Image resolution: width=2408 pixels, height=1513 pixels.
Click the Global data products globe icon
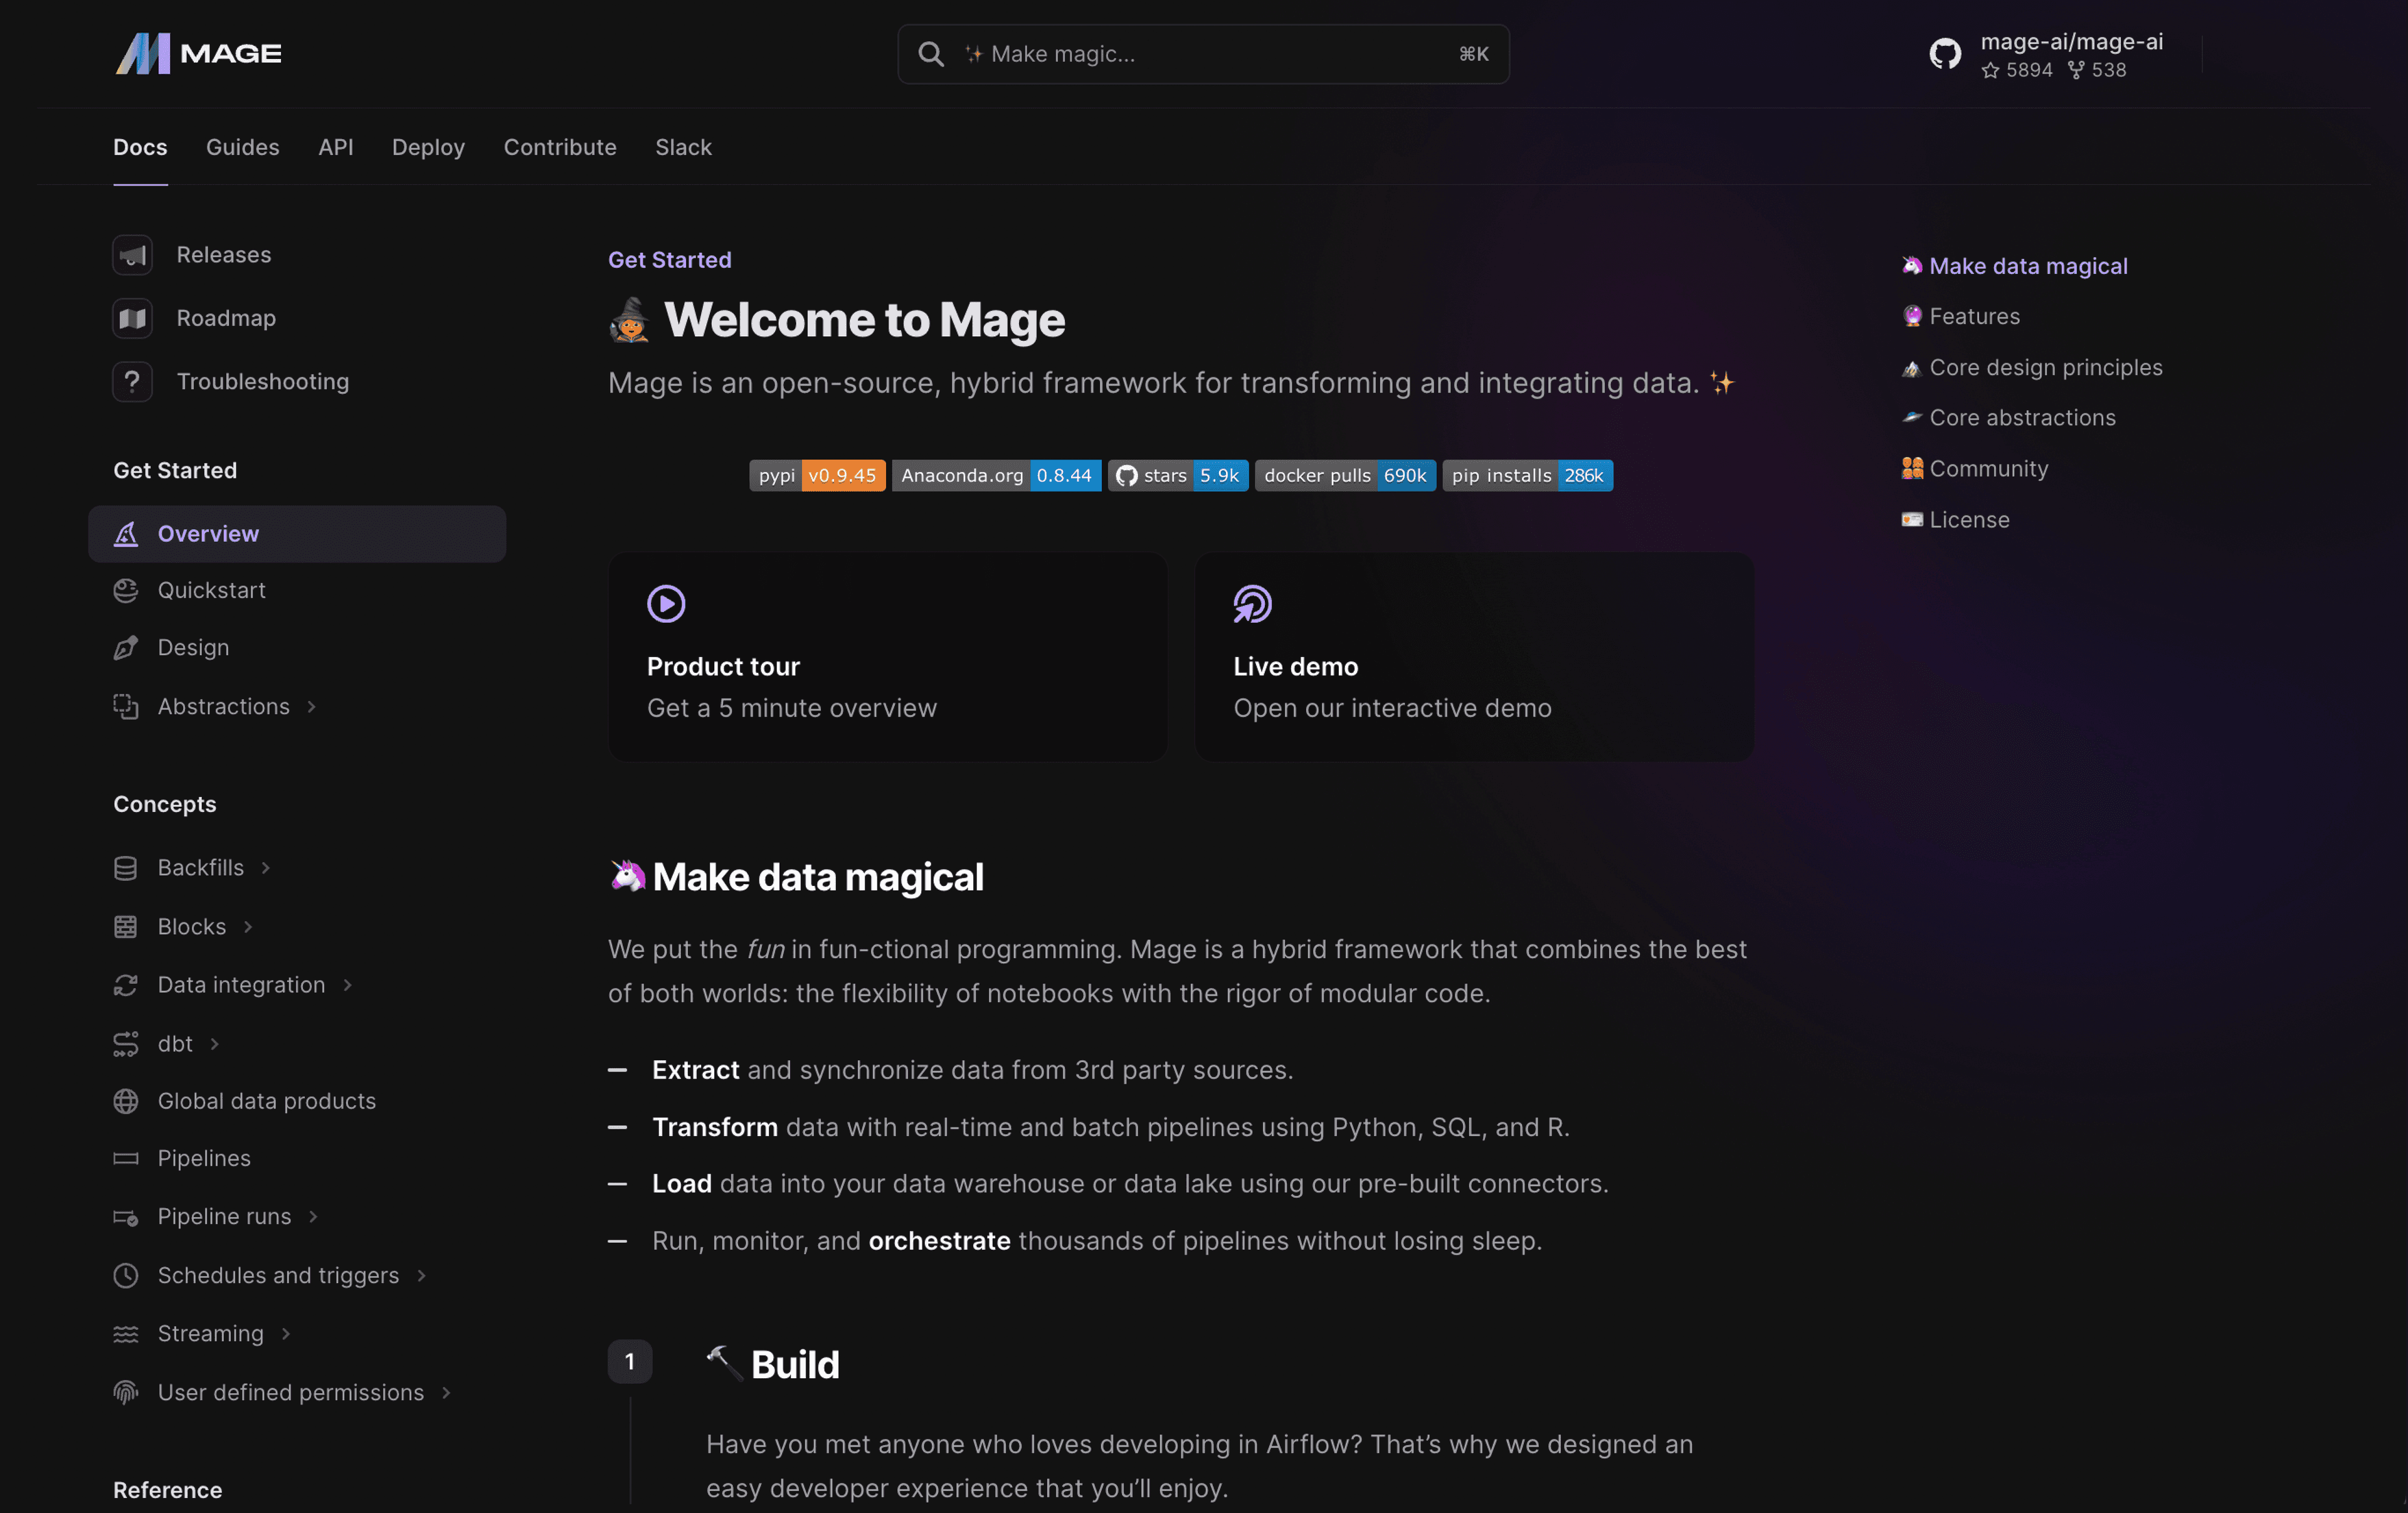point(125,1101)
